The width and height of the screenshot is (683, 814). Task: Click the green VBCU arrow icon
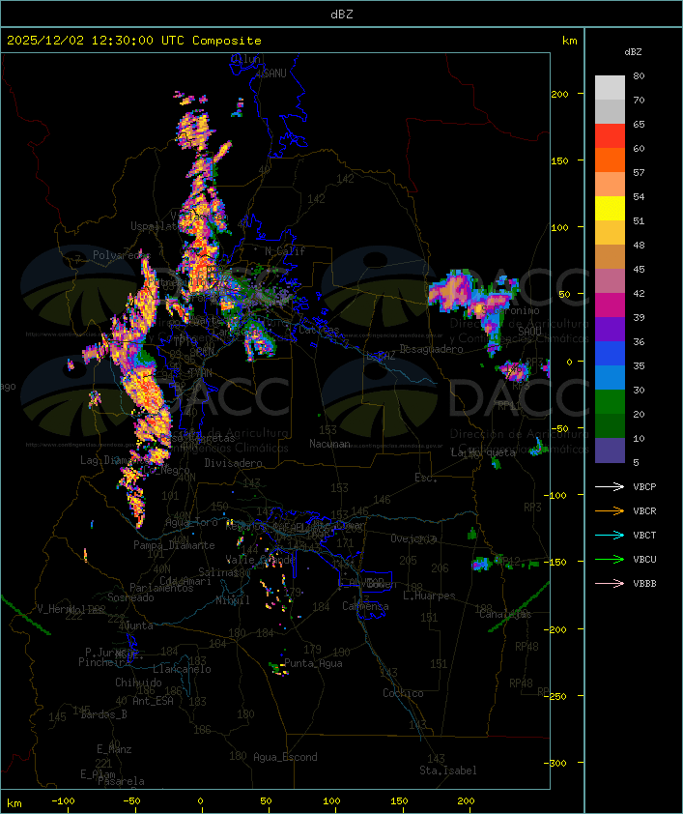610,559
